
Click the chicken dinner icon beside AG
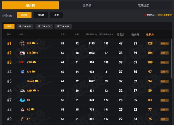pos(32,109)
